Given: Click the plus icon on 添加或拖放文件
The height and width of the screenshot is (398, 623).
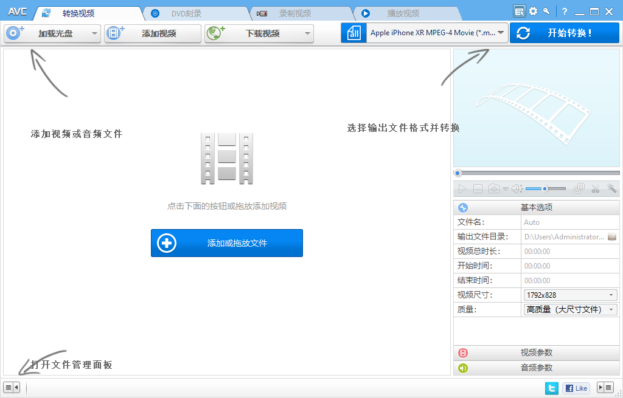Looking at the screenshot, I should pyautogui.click(x=167, y=243).
